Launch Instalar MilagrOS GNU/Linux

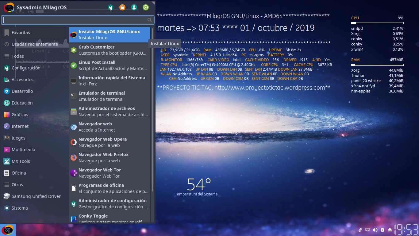110,35
